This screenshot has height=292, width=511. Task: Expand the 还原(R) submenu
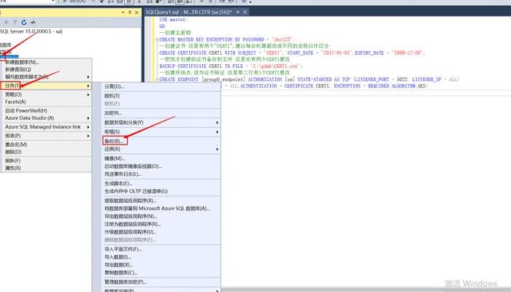(x=161, y=149)
